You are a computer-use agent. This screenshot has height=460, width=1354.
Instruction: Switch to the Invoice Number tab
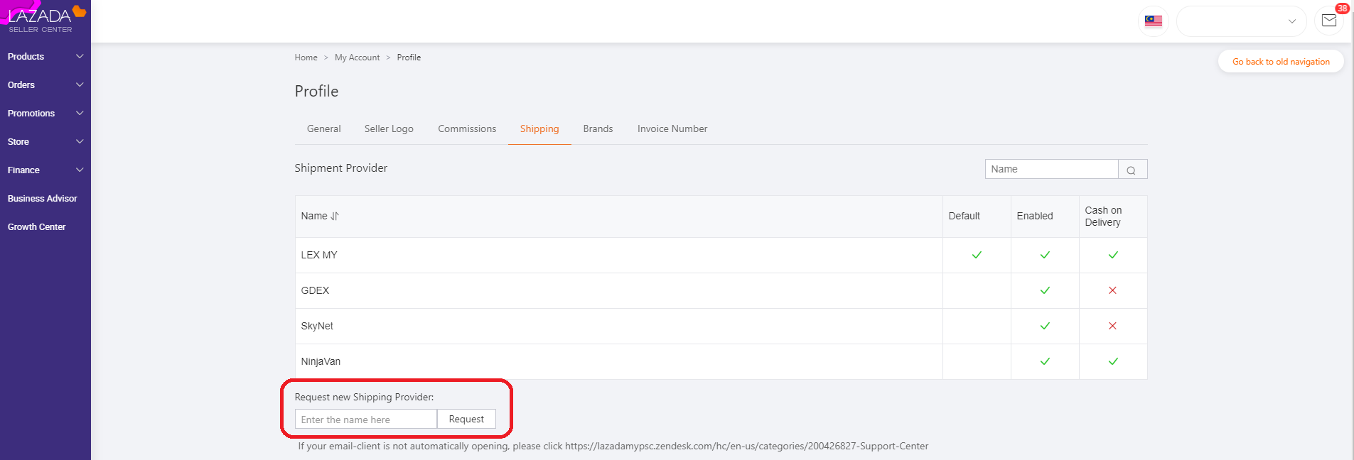(x=672, y=129)
